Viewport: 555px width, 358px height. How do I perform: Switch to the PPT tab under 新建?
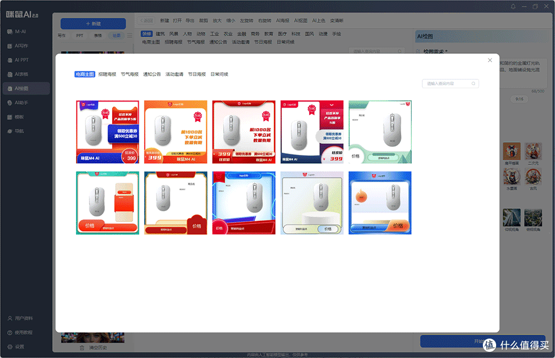(79, 36)
